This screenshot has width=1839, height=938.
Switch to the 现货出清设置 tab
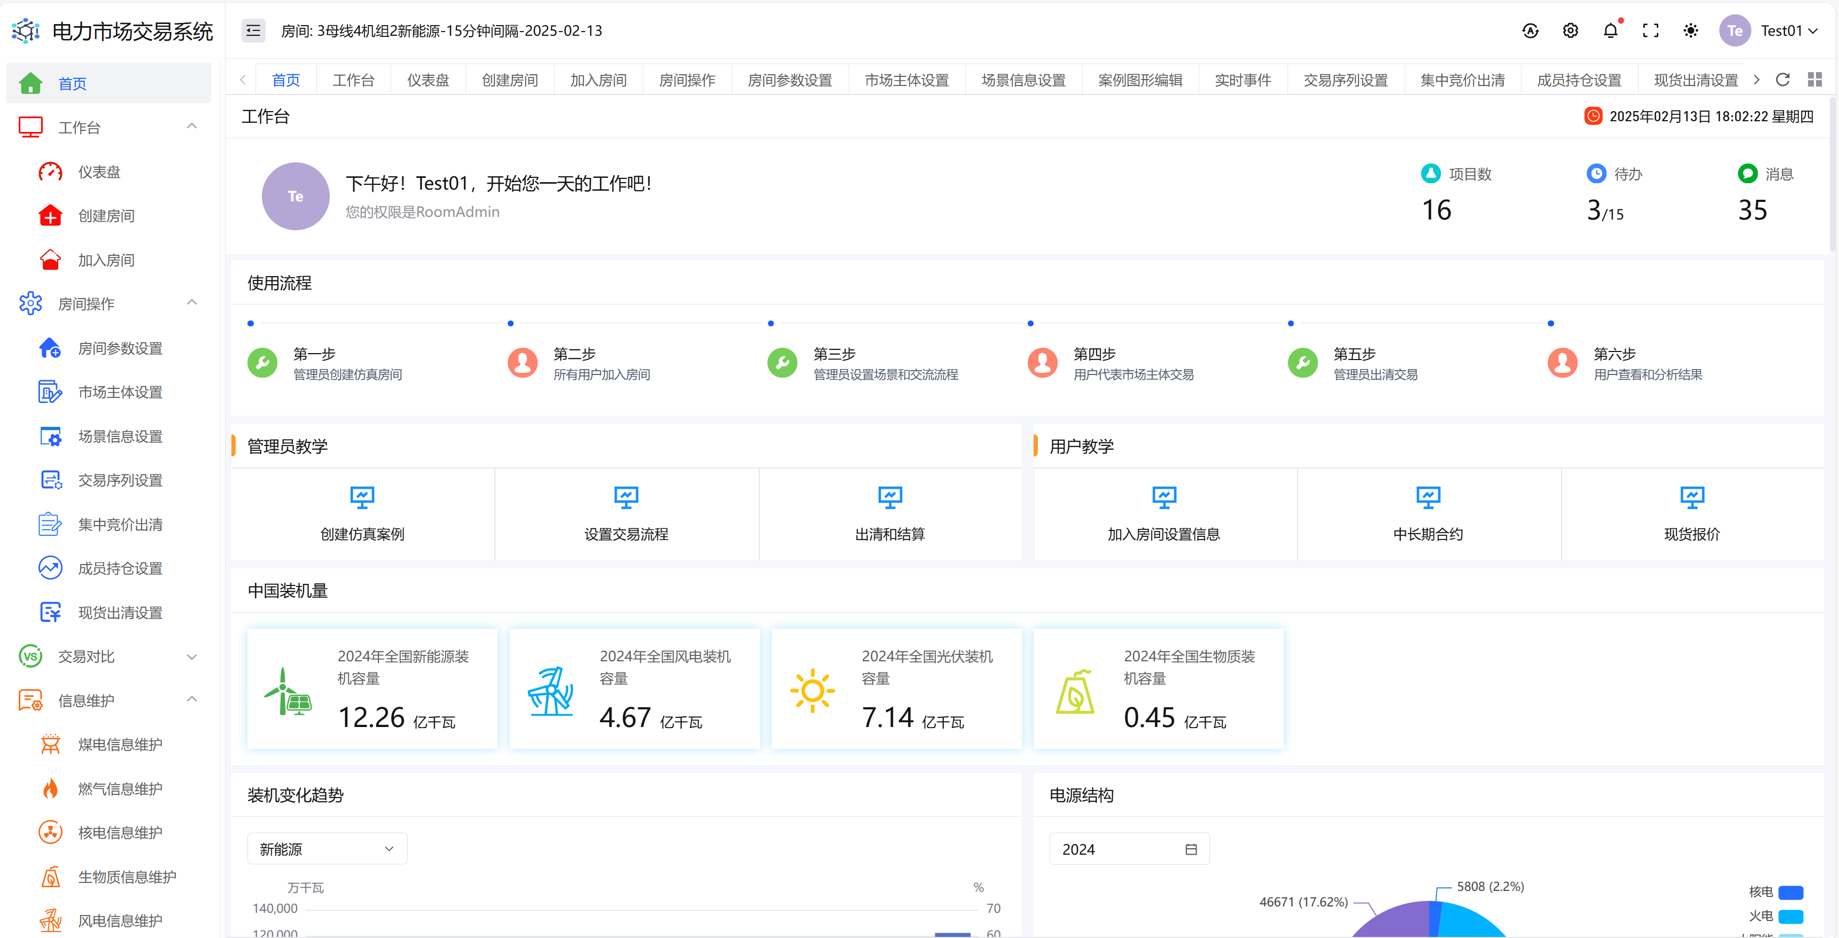coord(1696,80)
